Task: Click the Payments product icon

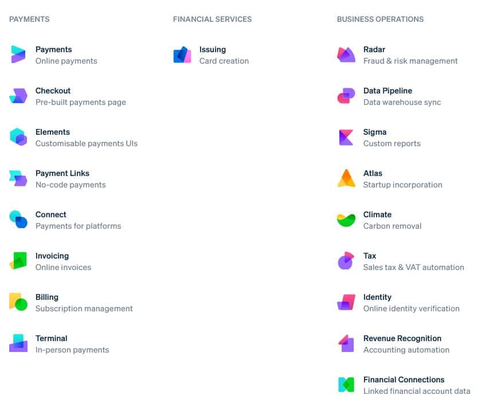Action: [18, 54]
